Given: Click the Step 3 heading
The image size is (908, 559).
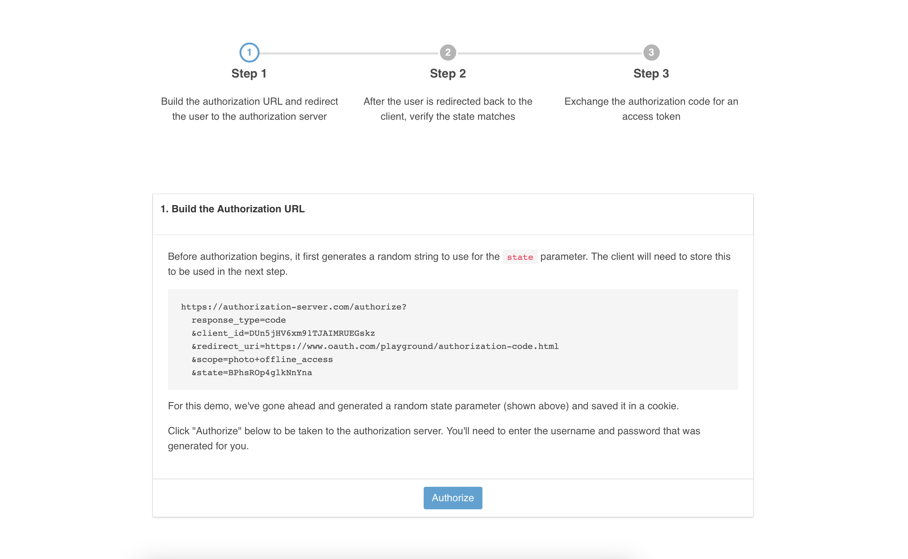Looking at the screenshot, I should coord(651,73).
